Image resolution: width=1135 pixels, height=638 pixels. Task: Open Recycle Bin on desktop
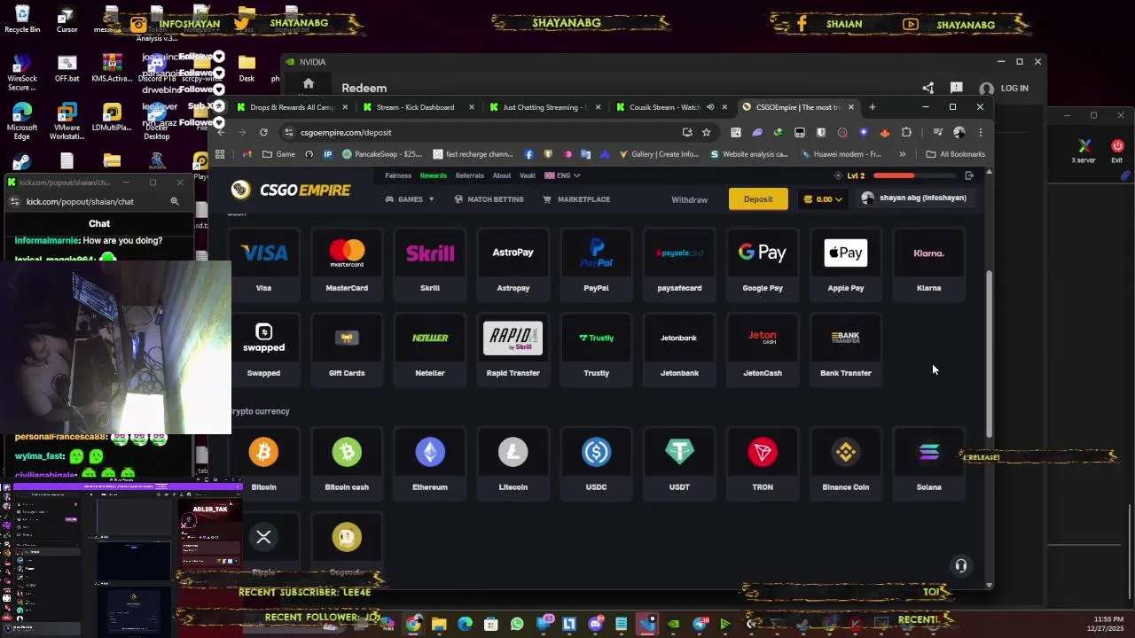(22, 19)
